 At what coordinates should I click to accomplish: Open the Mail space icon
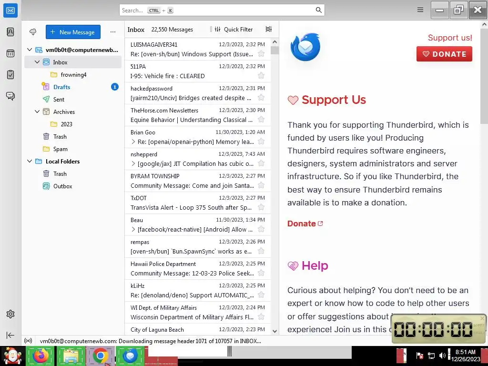[10, 10]
